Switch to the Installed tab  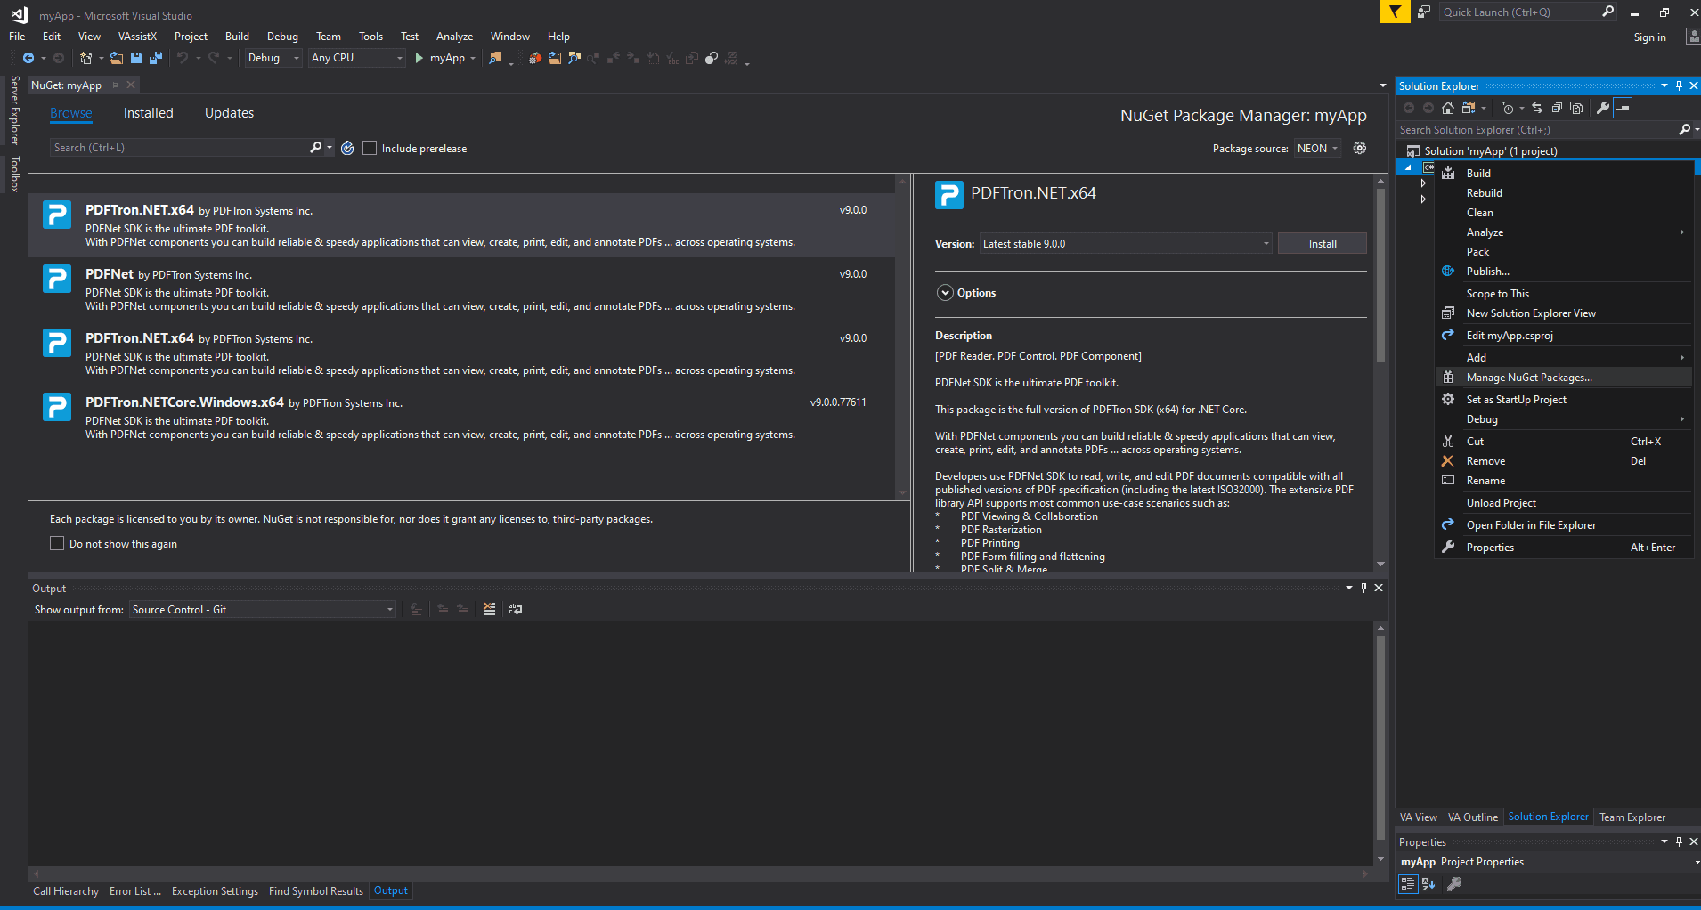[148, 113]
